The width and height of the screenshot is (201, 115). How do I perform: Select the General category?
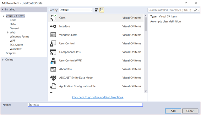point(14,28)
